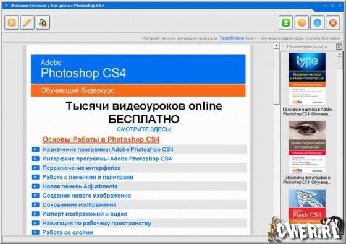Image resolution: width=346 pixels, height=244 pixels.
Task: Click main content scrollbar up arrow
Action: point(277,46)
